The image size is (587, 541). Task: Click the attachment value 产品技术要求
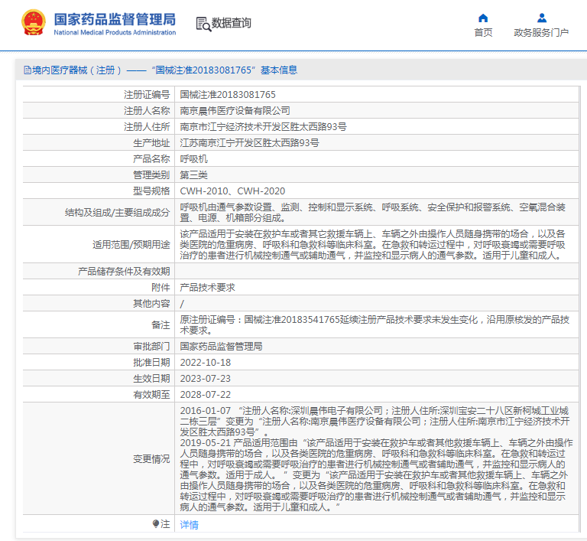(207, 288)
